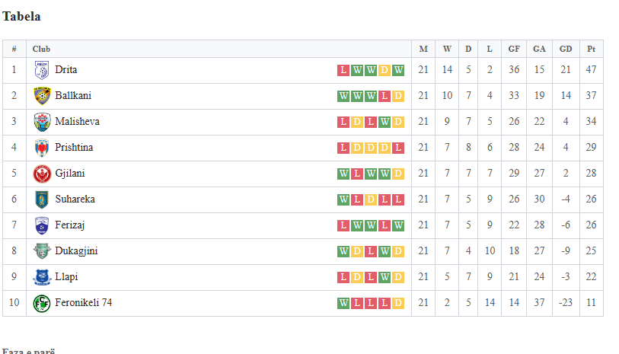Click the Club column header
Image resolution: width=619 pixels, height=354 pixels.
click(41, 49)
